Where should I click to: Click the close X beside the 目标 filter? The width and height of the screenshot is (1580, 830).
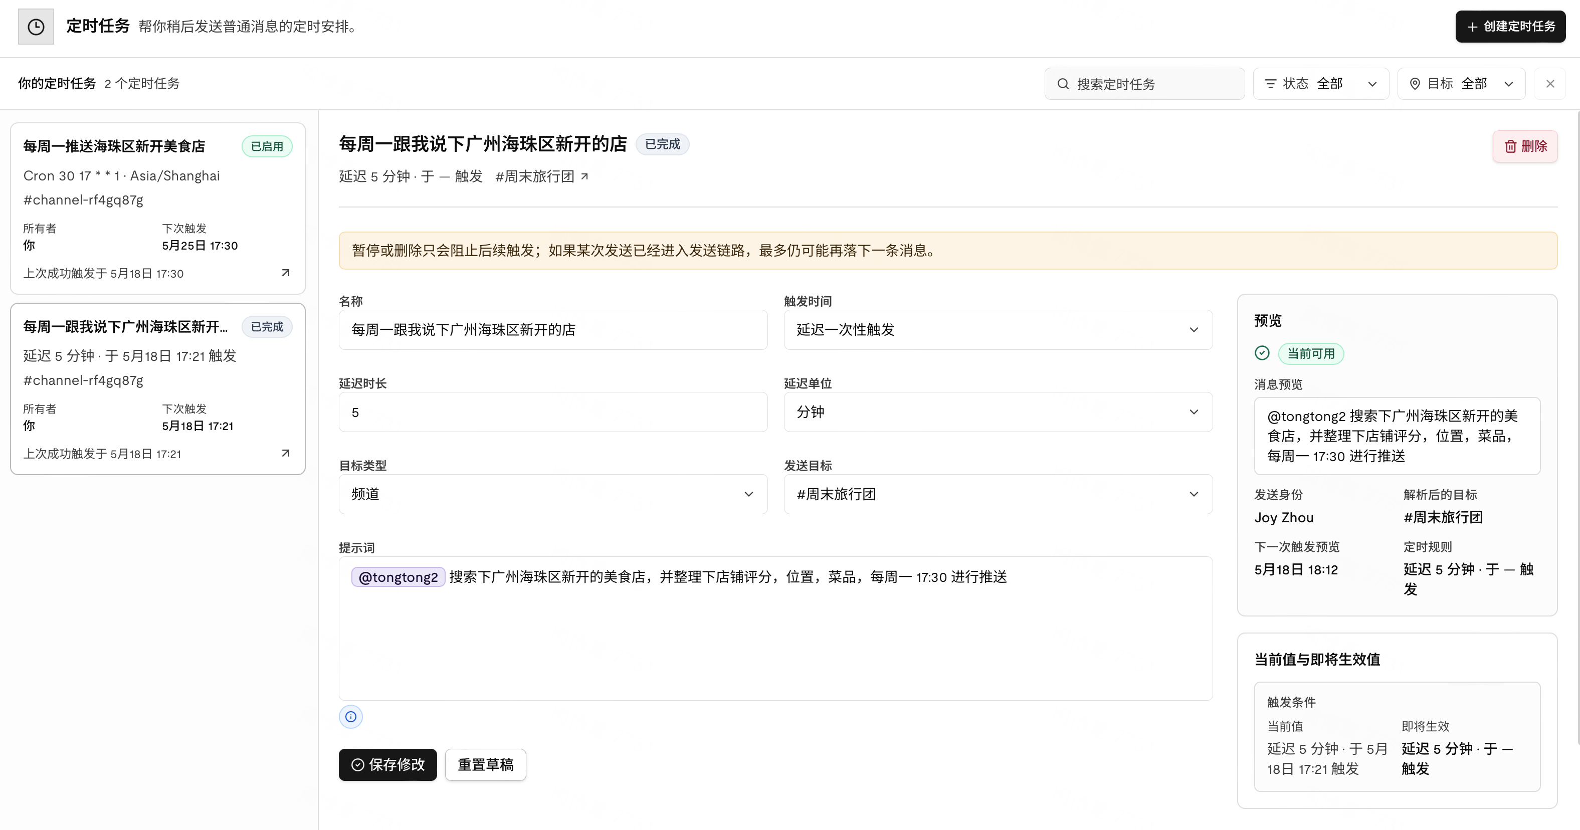(x=1550, y=83)
